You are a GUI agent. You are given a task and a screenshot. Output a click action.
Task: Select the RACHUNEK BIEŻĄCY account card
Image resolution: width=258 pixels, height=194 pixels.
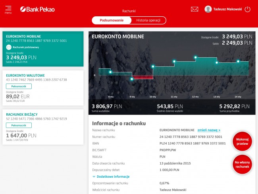click(x=43, y=127)
